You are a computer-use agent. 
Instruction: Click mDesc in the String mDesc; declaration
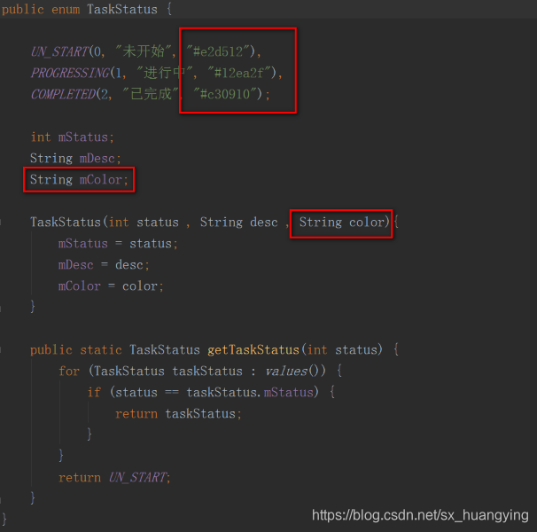pyautogui.click(x=97, y=159)
